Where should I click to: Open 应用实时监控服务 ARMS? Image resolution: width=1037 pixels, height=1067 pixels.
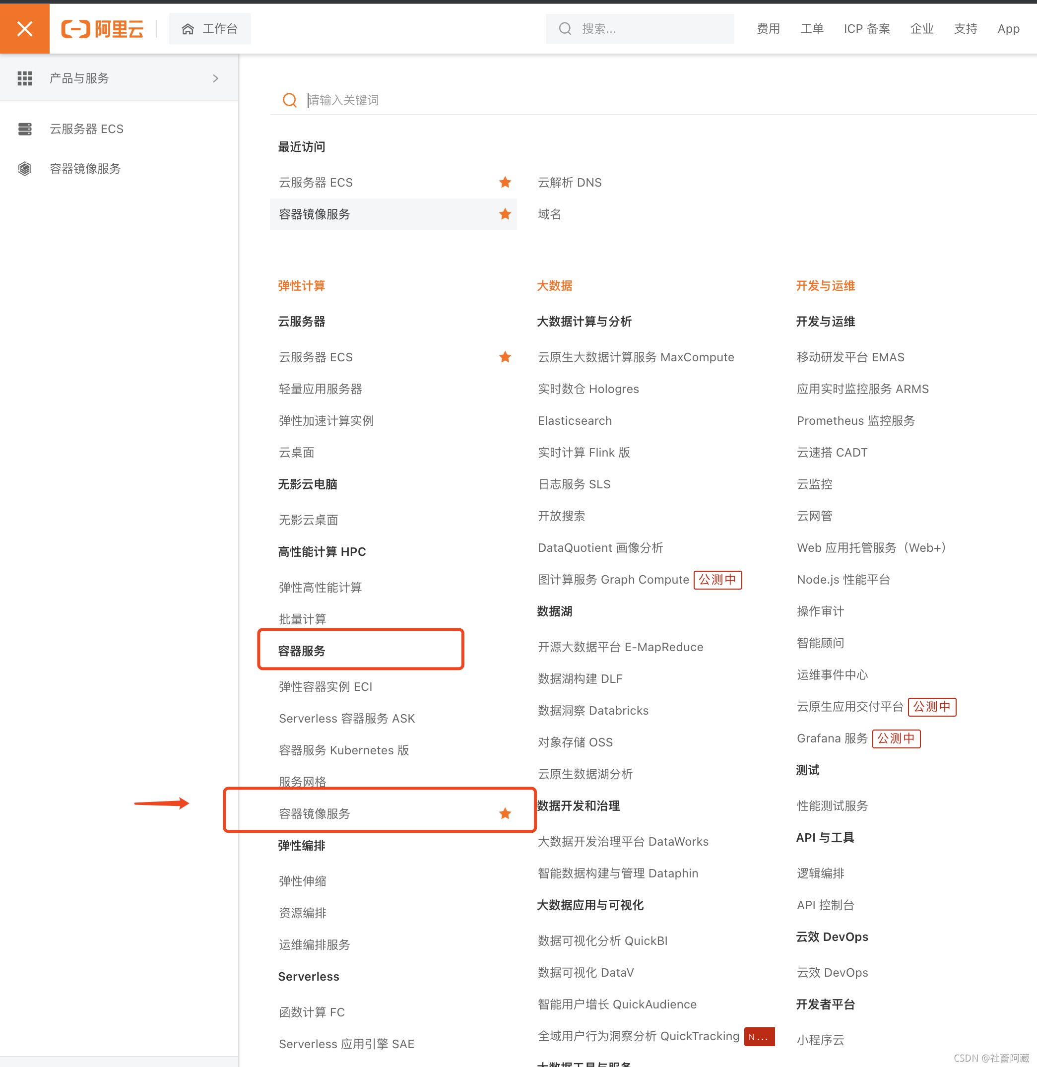click(863, 389)
